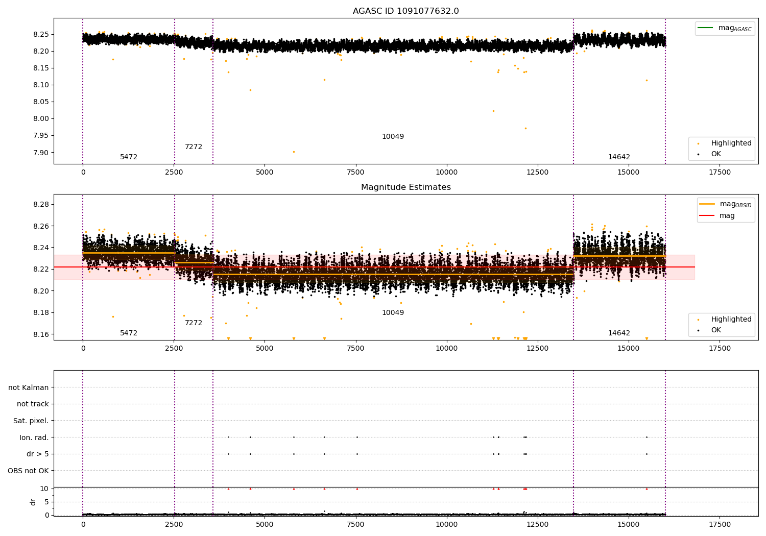The width and height of the screenshot is (766, 536).
Task: Click the 8.15 y-axis tick label
Action: [x=41, y=68]
